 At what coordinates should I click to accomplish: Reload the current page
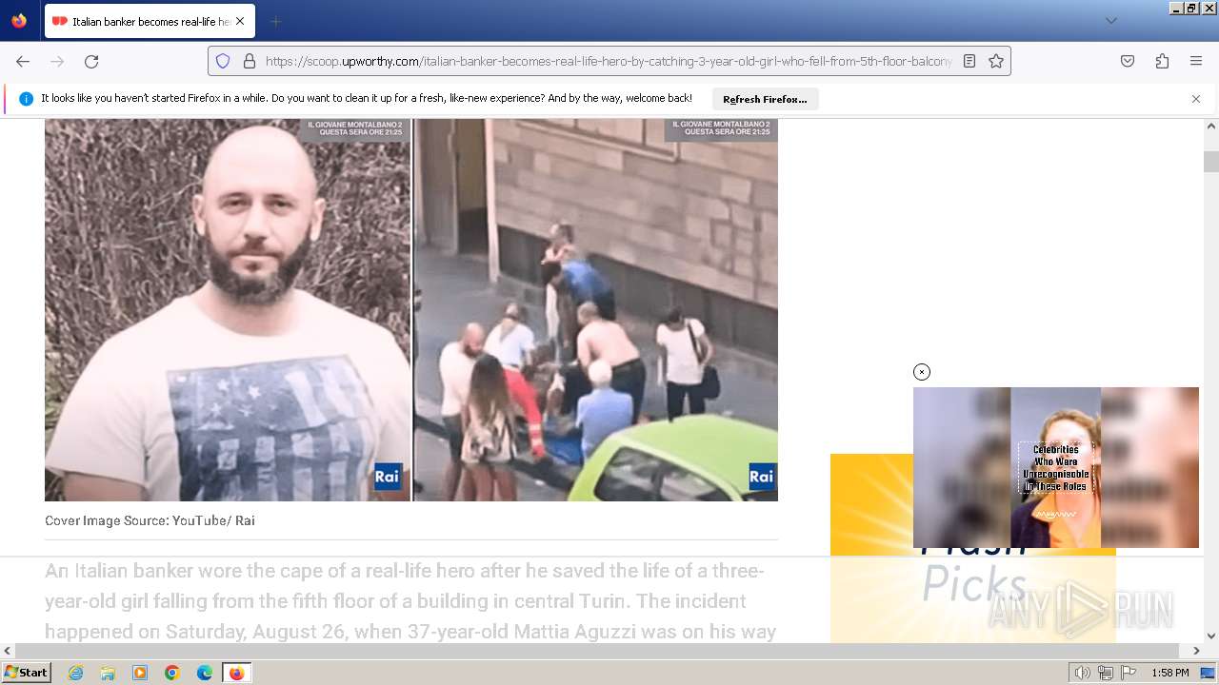[x=91, y=61]
